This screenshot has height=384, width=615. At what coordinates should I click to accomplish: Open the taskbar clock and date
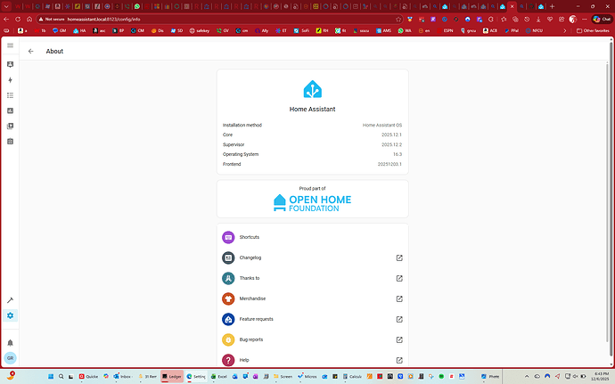tap(602, 376)
